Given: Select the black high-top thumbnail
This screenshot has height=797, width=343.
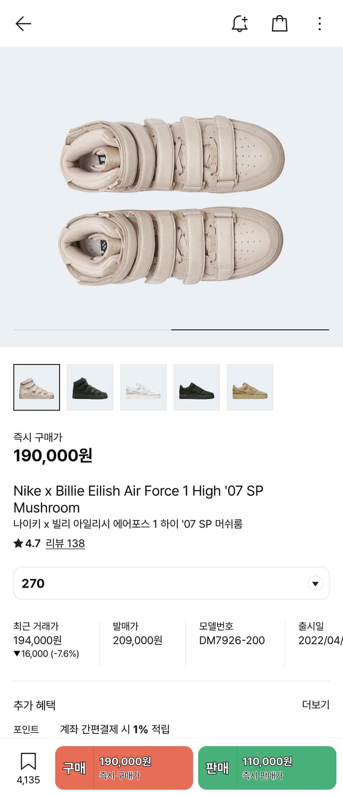Looking at the screenshot, I should click(x=90, y=387).
